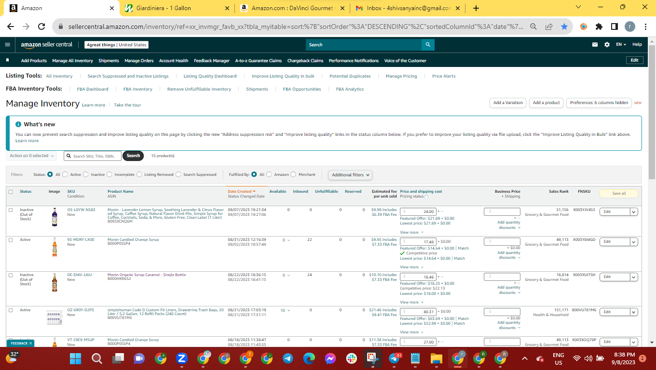Click the Add a product button
This screenshot has width=656, height=370.
click(547, 103)
